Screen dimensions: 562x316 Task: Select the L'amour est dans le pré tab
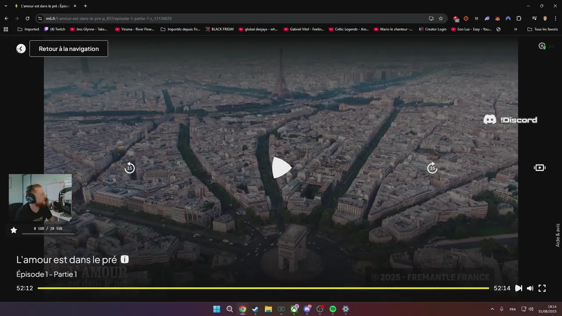tap(46, 6)
